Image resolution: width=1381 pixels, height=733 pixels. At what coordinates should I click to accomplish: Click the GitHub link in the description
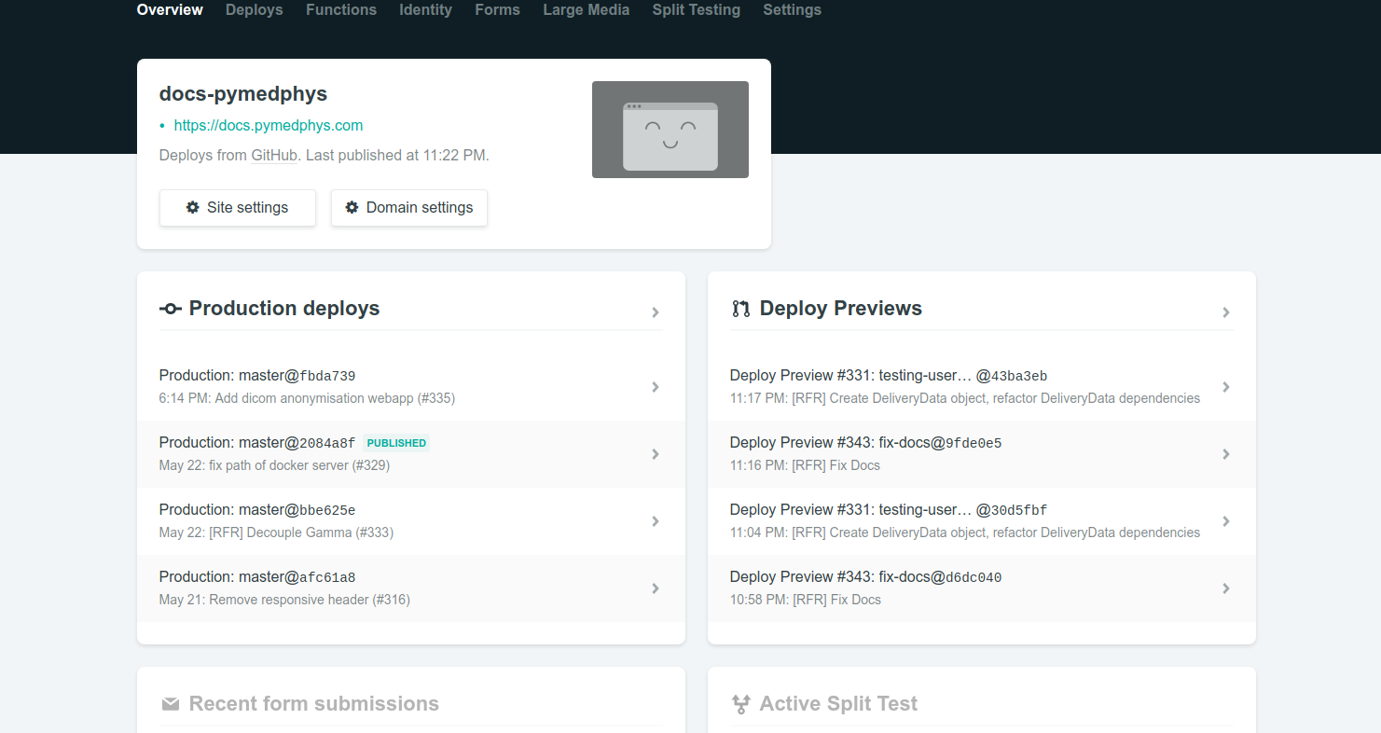273,155
